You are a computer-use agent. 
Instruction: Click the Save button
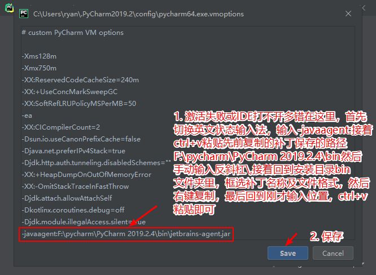[x=288, y=253]
